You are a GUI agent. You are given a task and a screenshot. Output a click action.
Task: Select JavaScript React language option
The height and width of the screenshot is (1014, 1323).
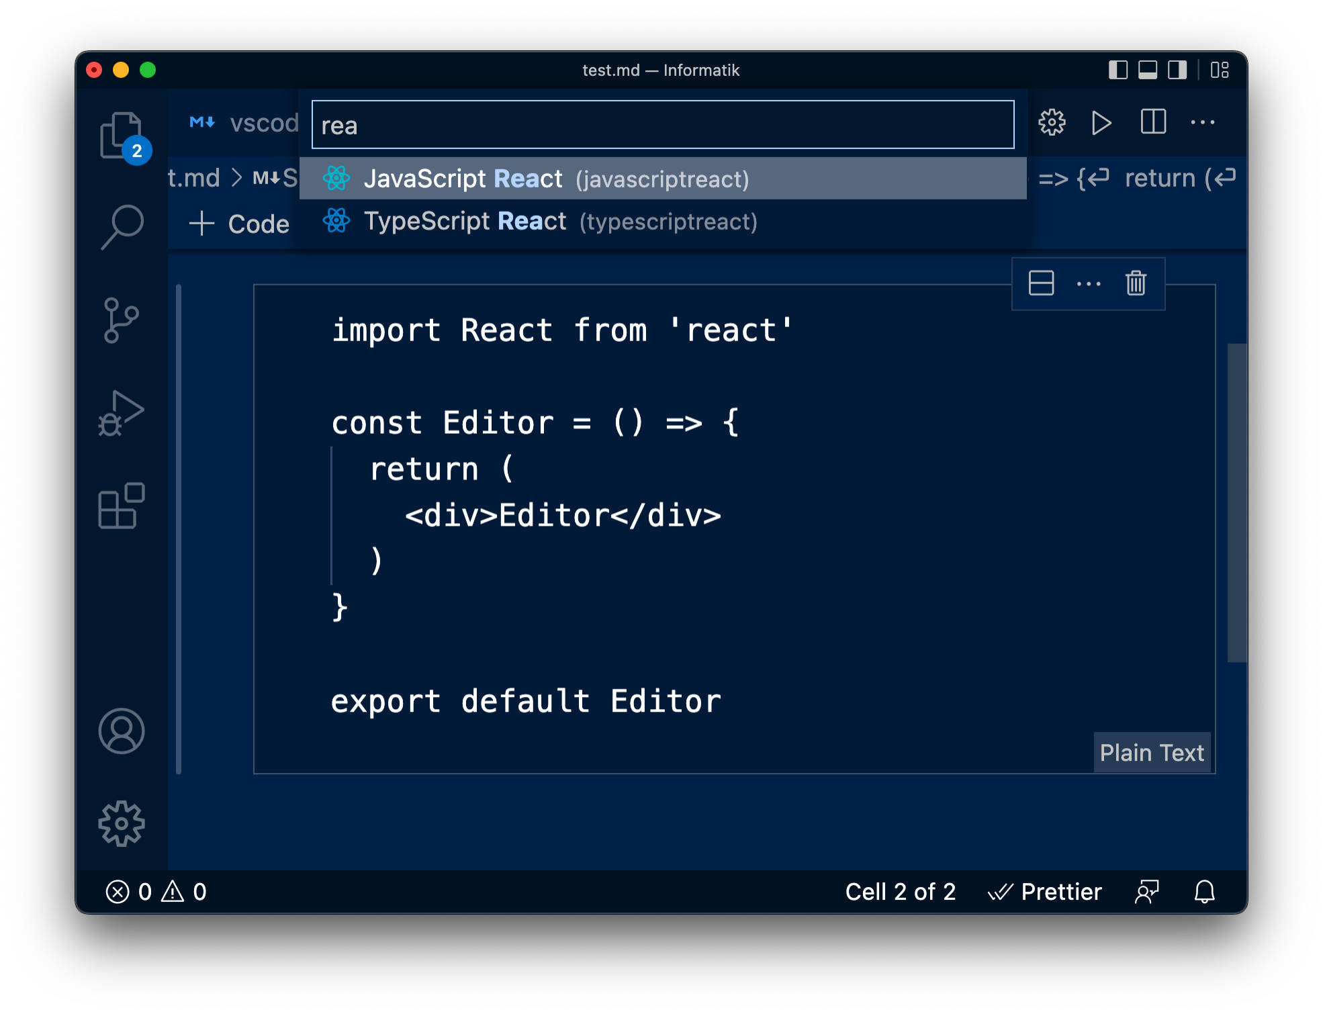pyautogui.click(x=663, y=179)
